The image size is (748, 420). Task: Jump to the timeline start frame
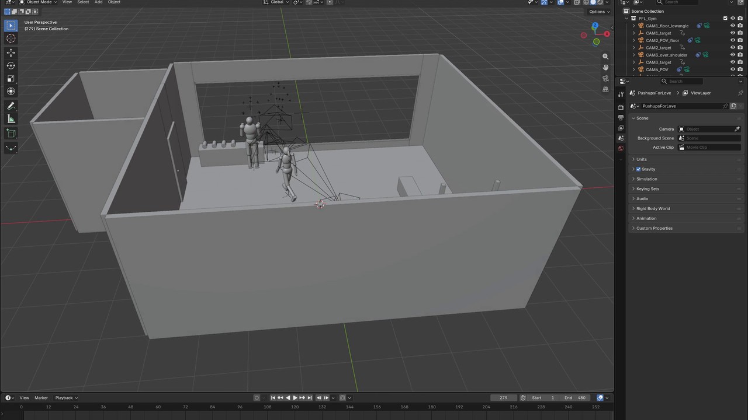coord(273,398)
